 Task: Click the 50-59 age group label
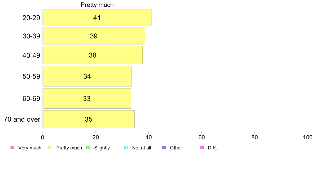pos(31,76)
